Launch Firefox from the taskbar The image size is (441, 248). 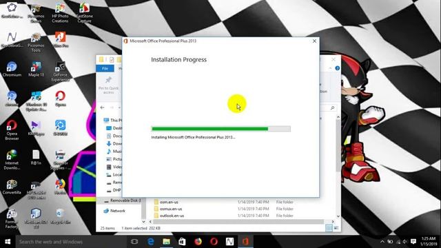pyautogui.click(x=198, y=242)
